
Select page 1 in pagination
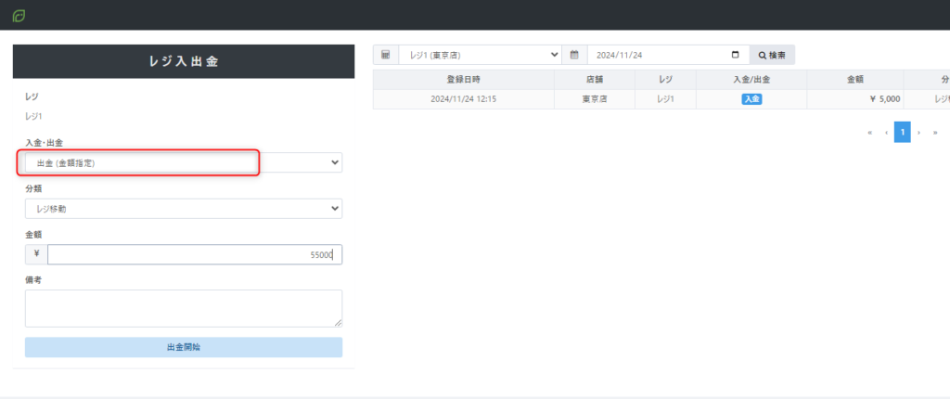click(x=902, y=132)
